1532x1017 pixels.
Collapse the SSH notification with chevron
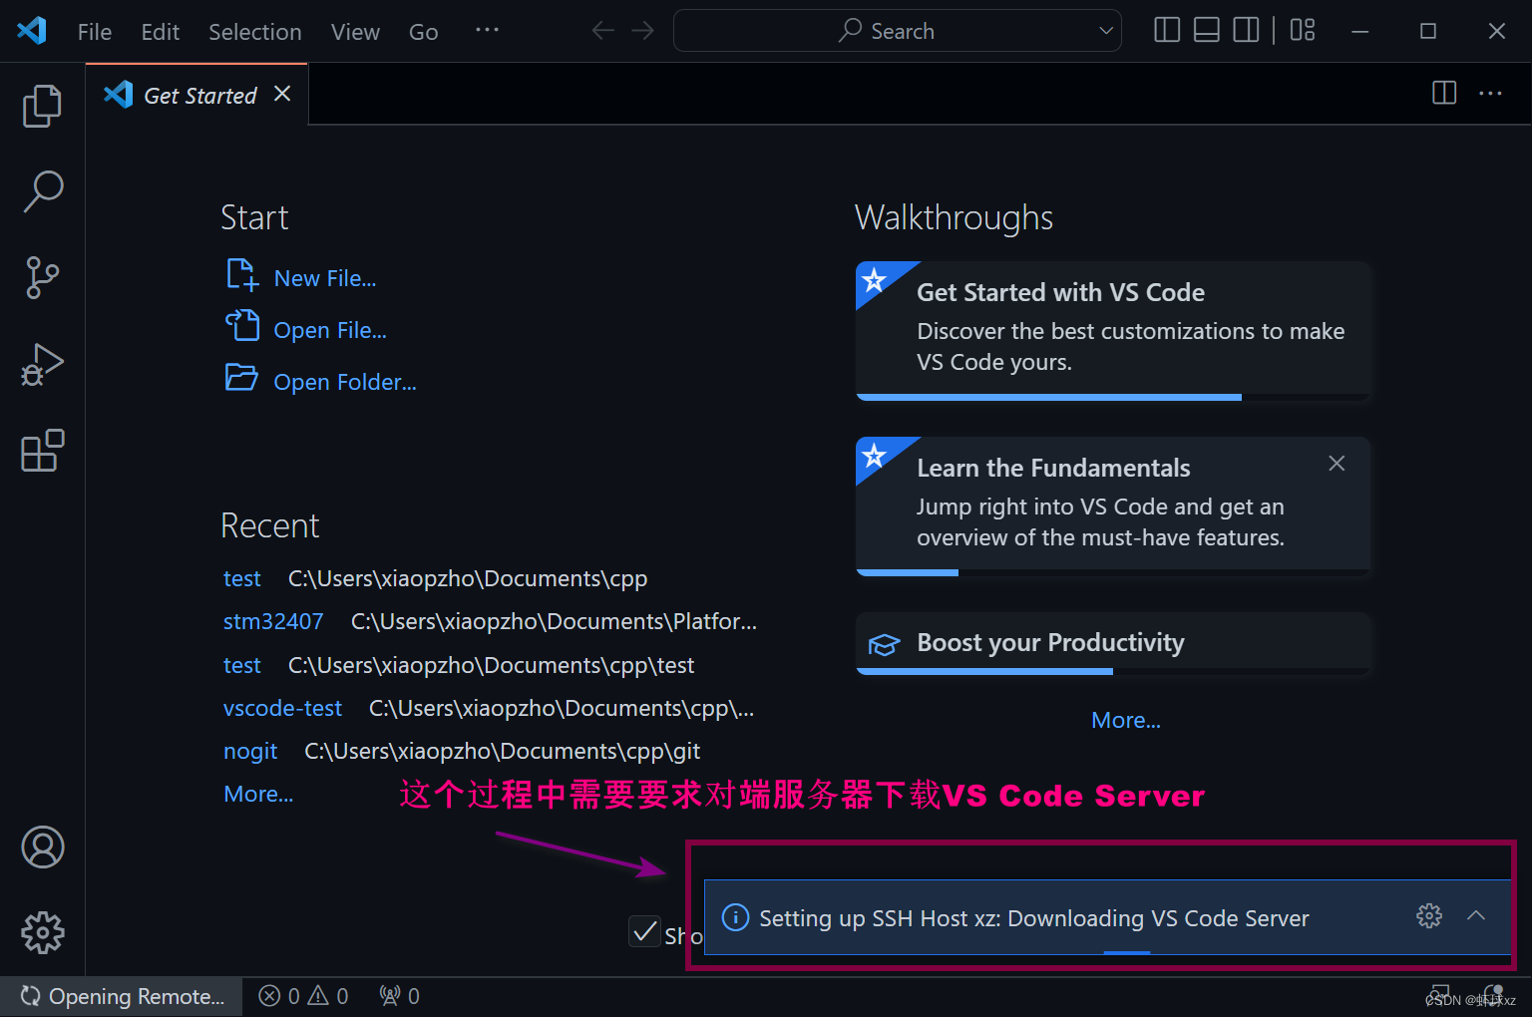pos(1476,915)
